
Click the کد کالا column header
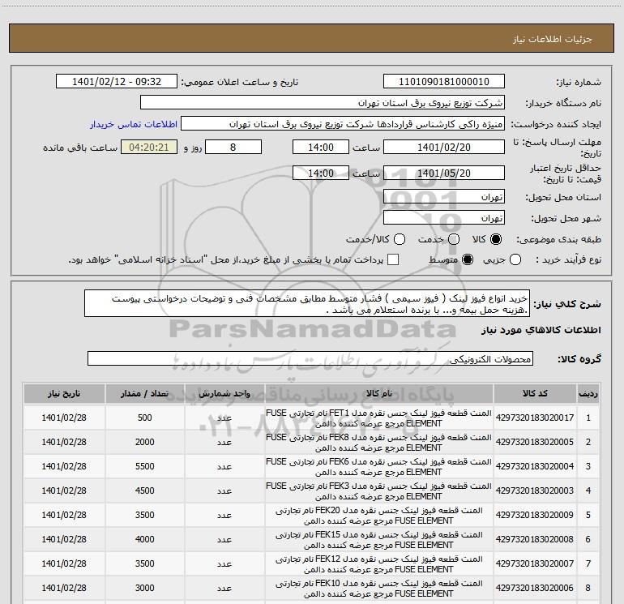click(x=535, y=393)
